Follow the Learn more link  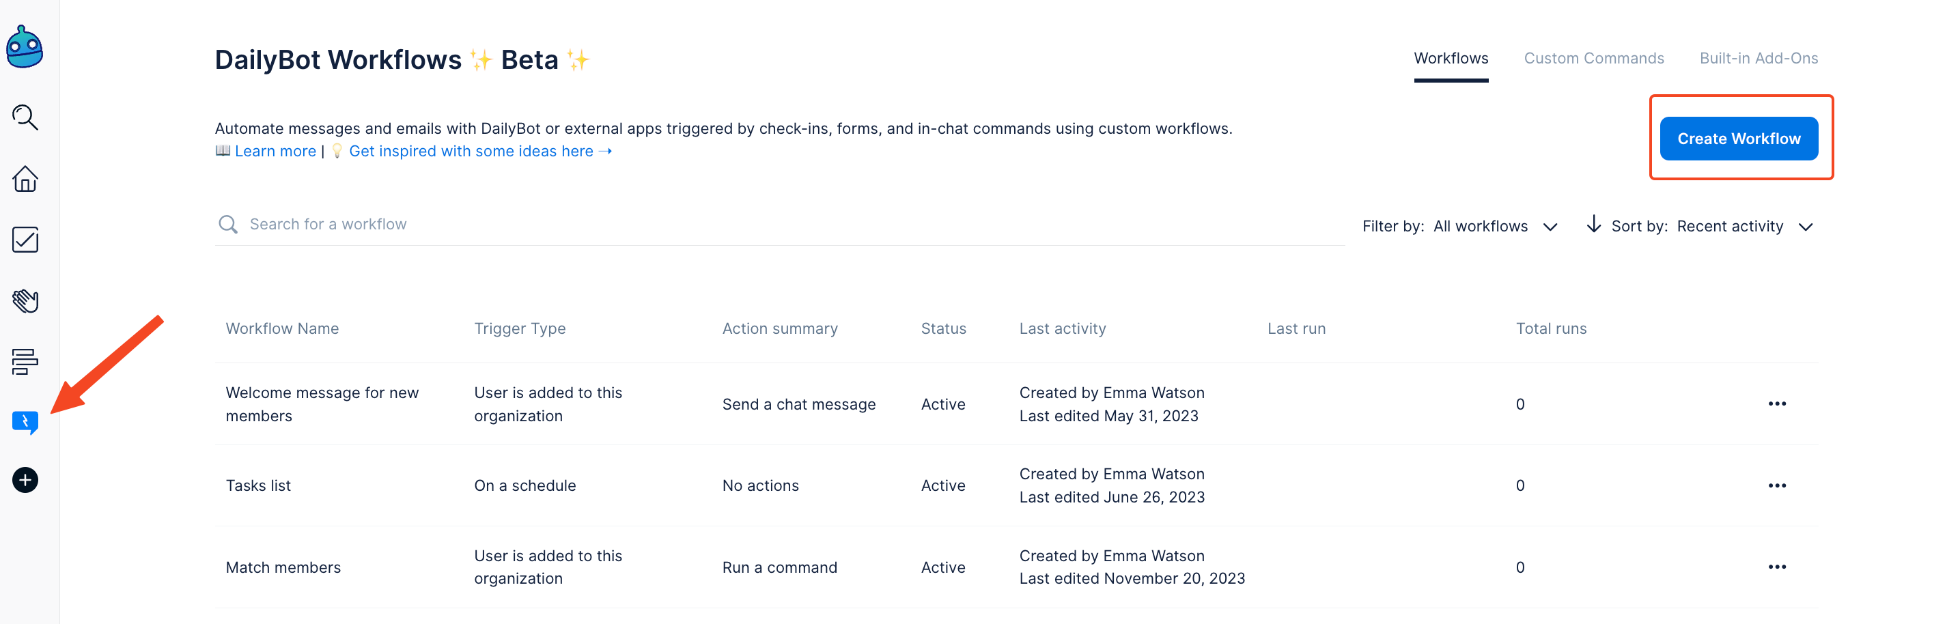pyautogui.click(x=275, y=151)
